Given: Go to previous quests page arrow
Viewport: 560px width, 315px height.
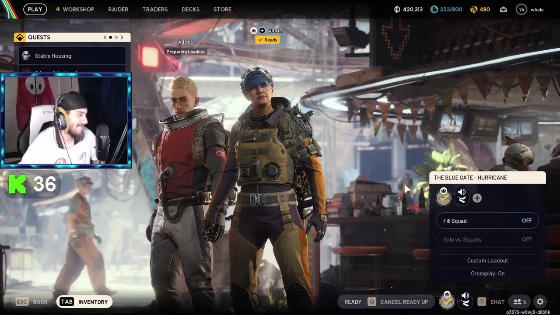Looking at the screenshot, I should [105, 37].
